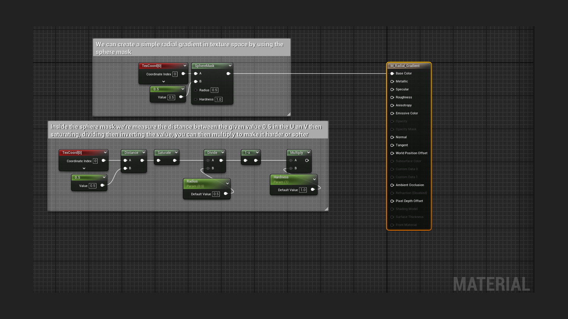Click the Distance node's output pin

[142, 161]
